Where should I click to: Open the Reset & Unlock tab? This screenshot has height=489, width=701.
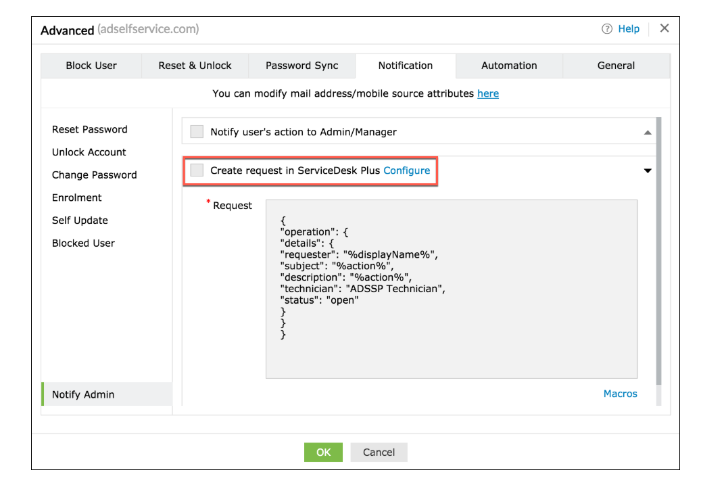(195, 66)
